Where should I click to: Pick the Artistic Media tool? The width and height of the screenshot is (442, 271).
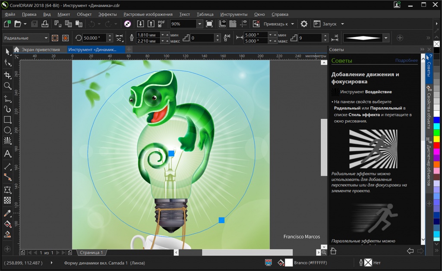pos(7,109)
